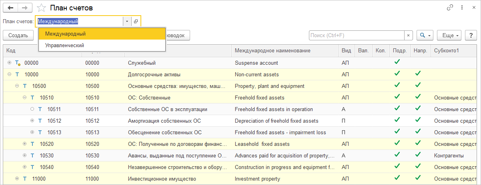Open help with the question mark button
The image size is (481, 185).
[x=470, y=35]
